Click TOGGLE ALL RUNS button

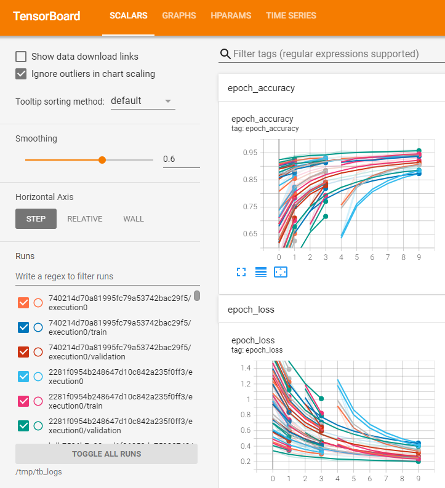click(106, 454)
